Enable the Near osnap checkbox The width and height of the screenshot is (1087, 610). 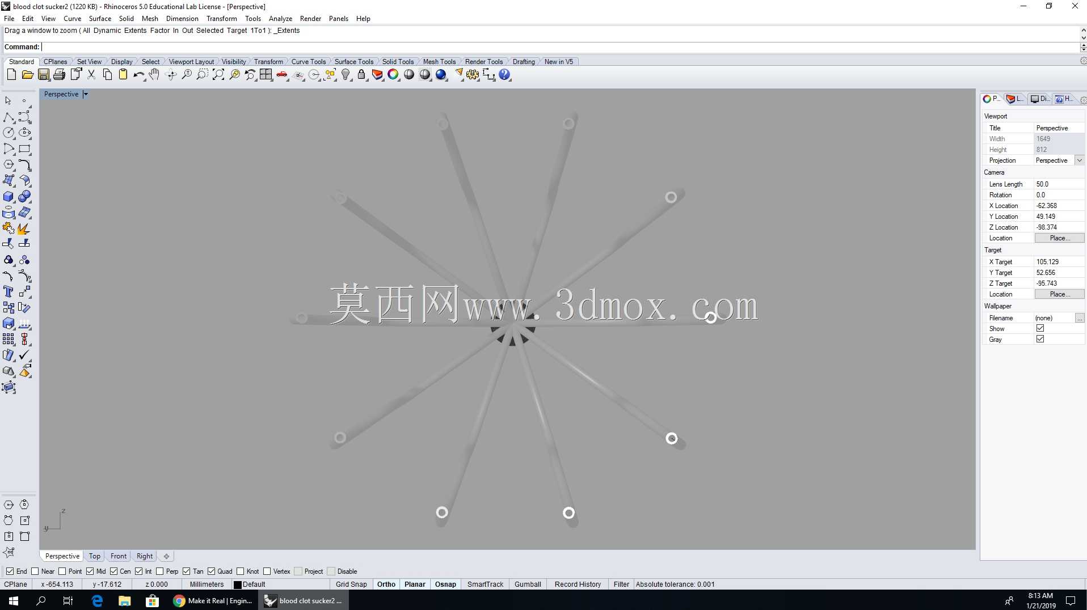pos(35,571)
